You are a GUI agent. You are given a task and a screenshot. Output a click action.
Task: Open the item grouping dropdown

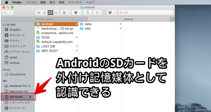[x=65, y=12]
